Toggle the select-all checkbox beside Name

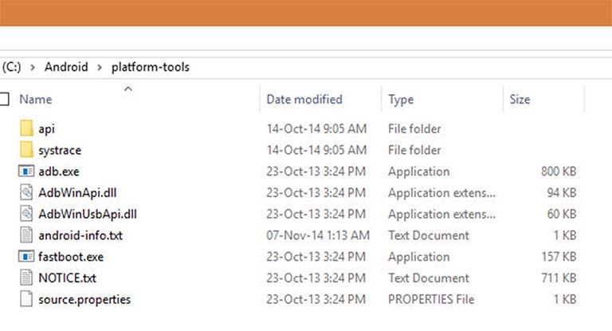click(4, 100)
